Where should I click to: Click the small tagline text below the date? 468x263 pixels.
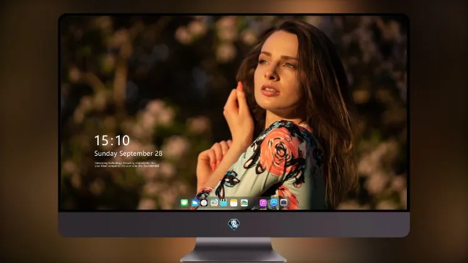tap(127, 165)
